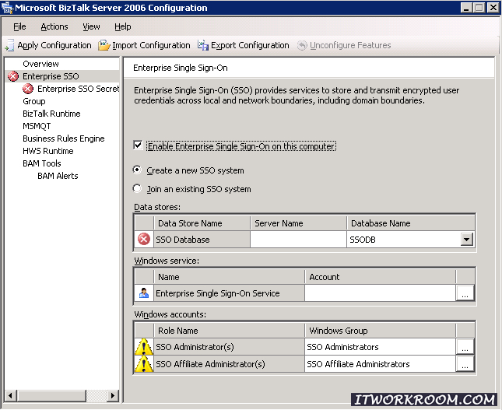Open the Actions menu

click(x=54, y=26)
